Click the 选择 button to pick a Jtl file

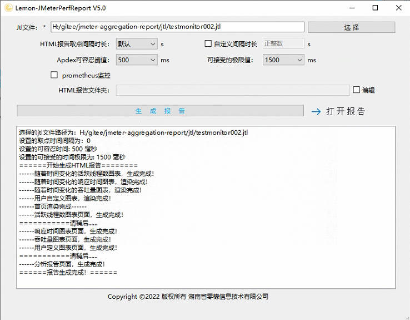[352, 27]
